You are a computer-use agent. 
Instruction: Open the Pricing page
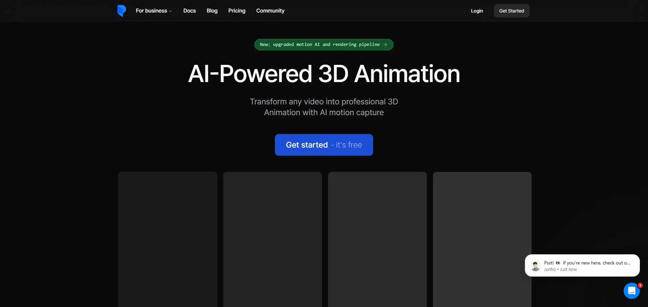(237, 11)
